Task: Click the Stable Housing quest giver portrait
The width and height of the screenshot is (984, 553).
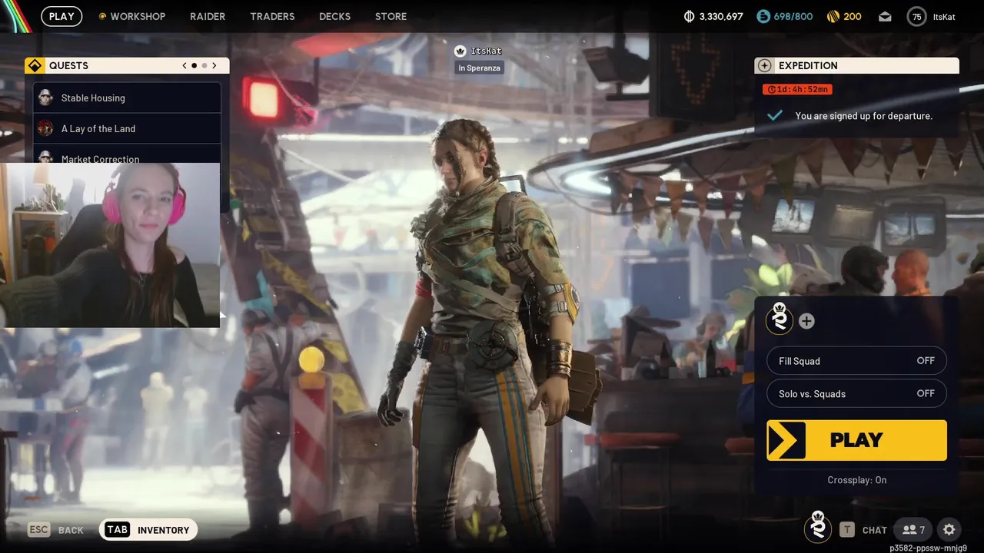Action: click(x=45, y=98)
